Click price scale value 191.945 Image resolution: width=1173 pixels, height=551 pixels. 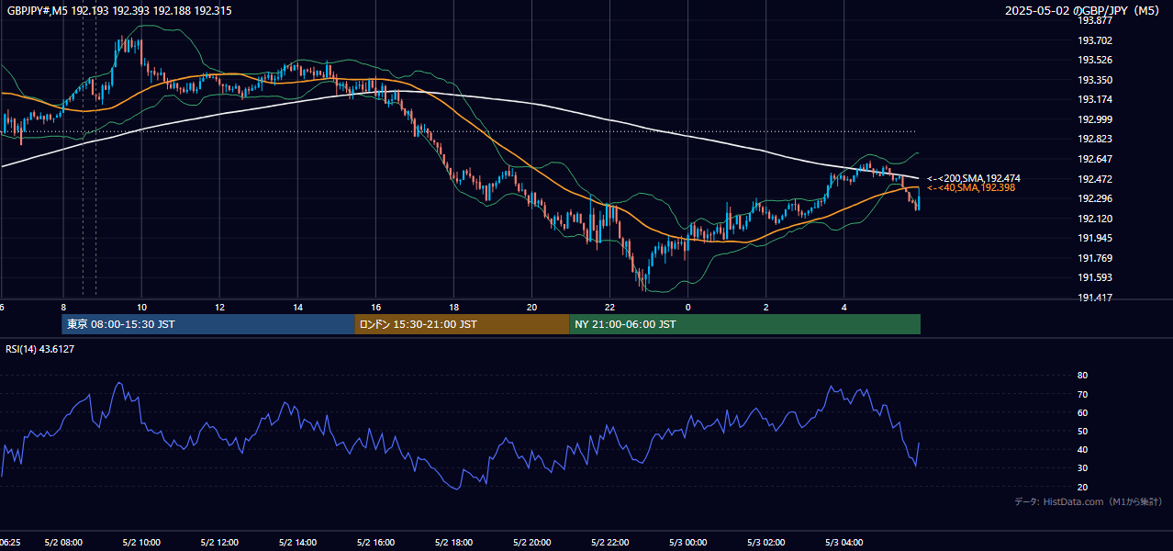pos(1094,238)
